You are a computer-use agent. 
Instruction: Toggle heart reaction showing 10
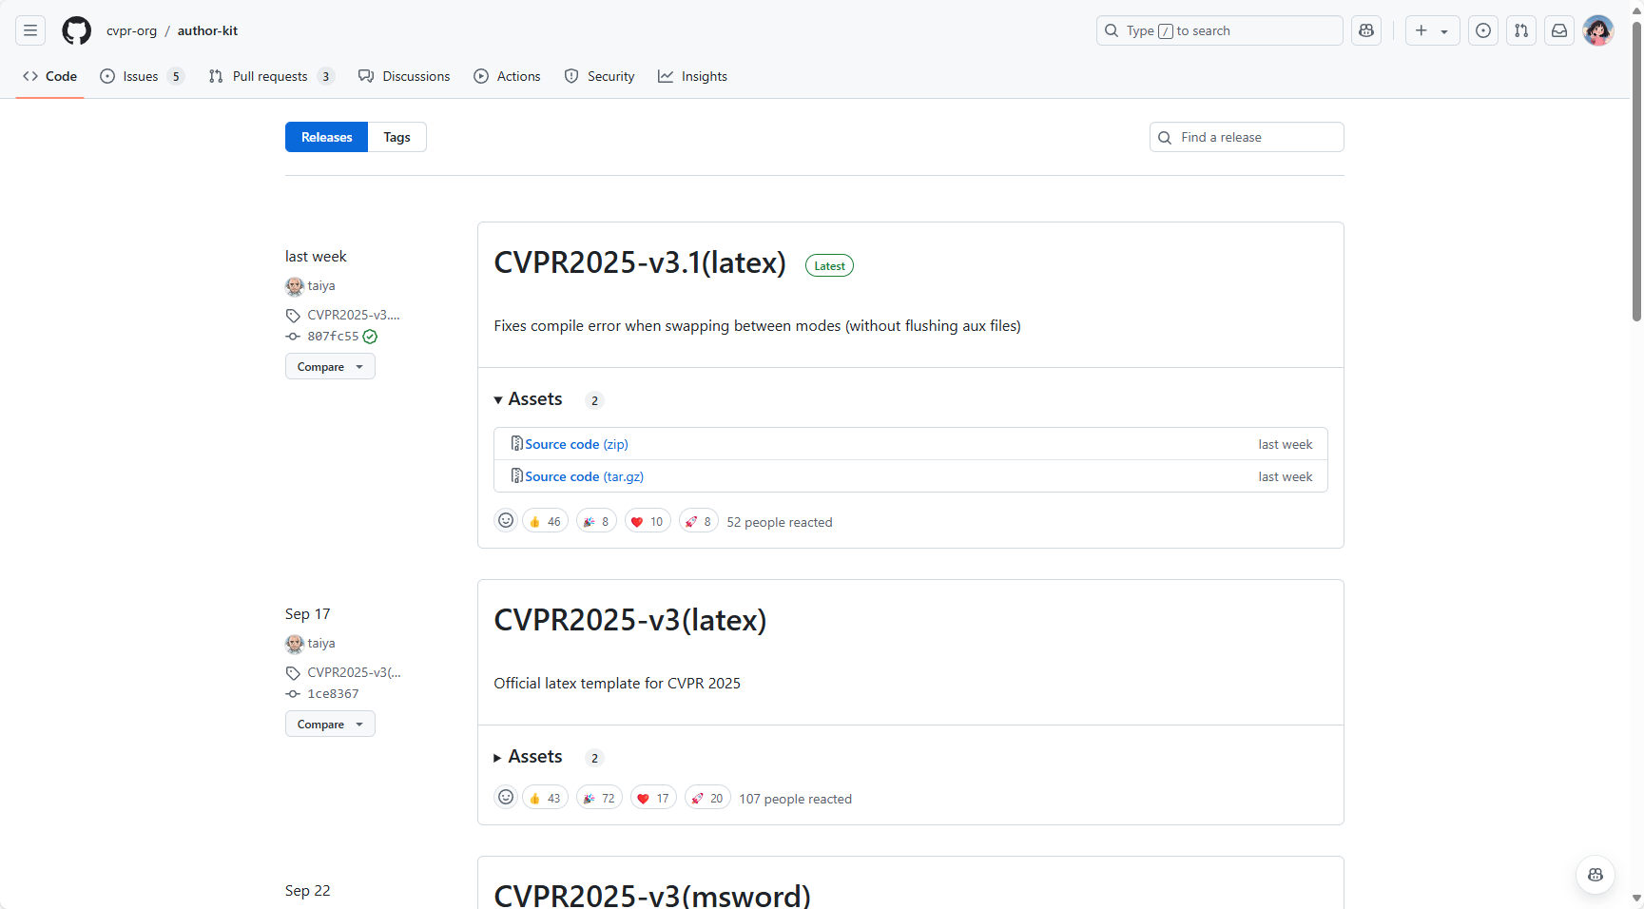point(648,521)
